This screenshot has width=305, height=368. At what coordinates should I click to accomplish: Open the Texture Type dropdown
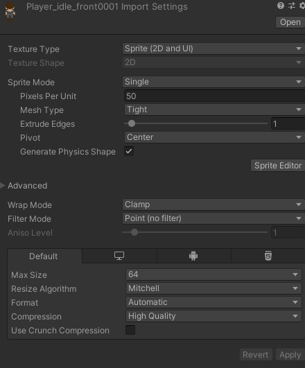click(214, 49)
